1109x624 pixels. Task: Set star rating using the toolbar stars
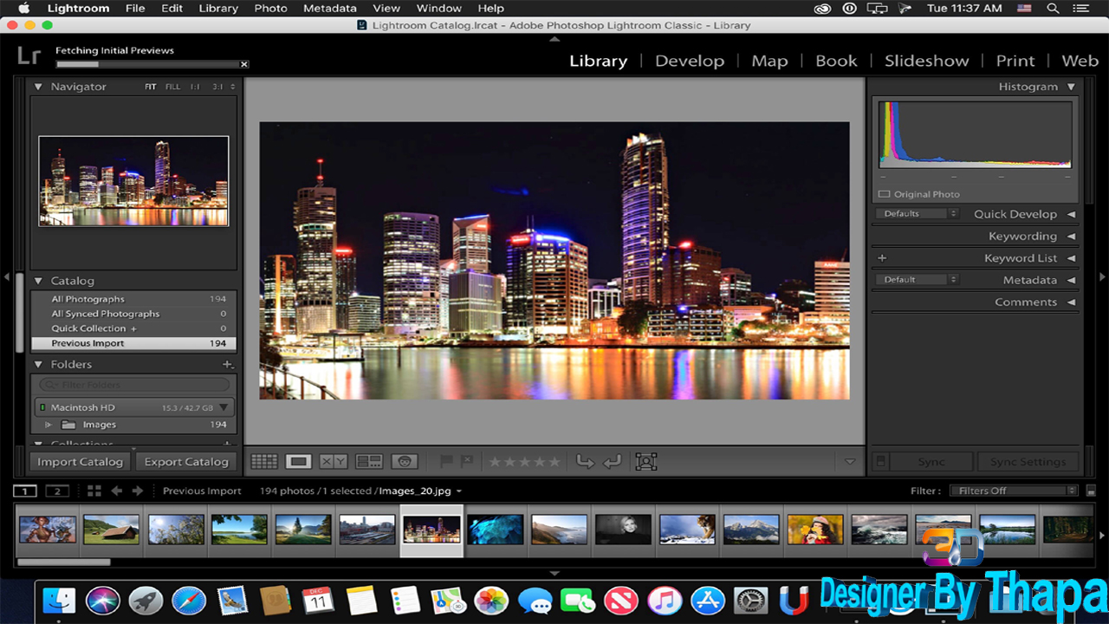point(525,462)
